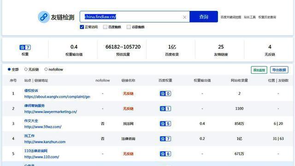Open the www.110.com URL
Image resolution: width=295 pixels, height=166 pixels.
click(41, 157)
